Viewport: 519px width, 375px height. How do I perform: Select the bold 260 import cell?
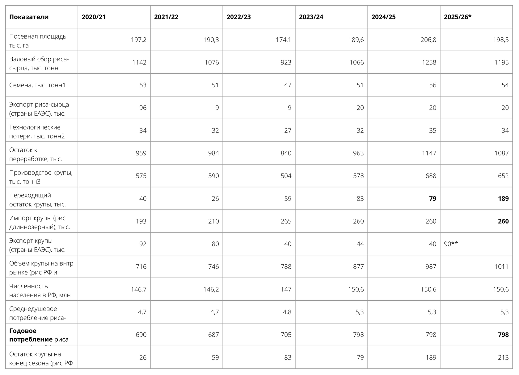pos(503,221)
